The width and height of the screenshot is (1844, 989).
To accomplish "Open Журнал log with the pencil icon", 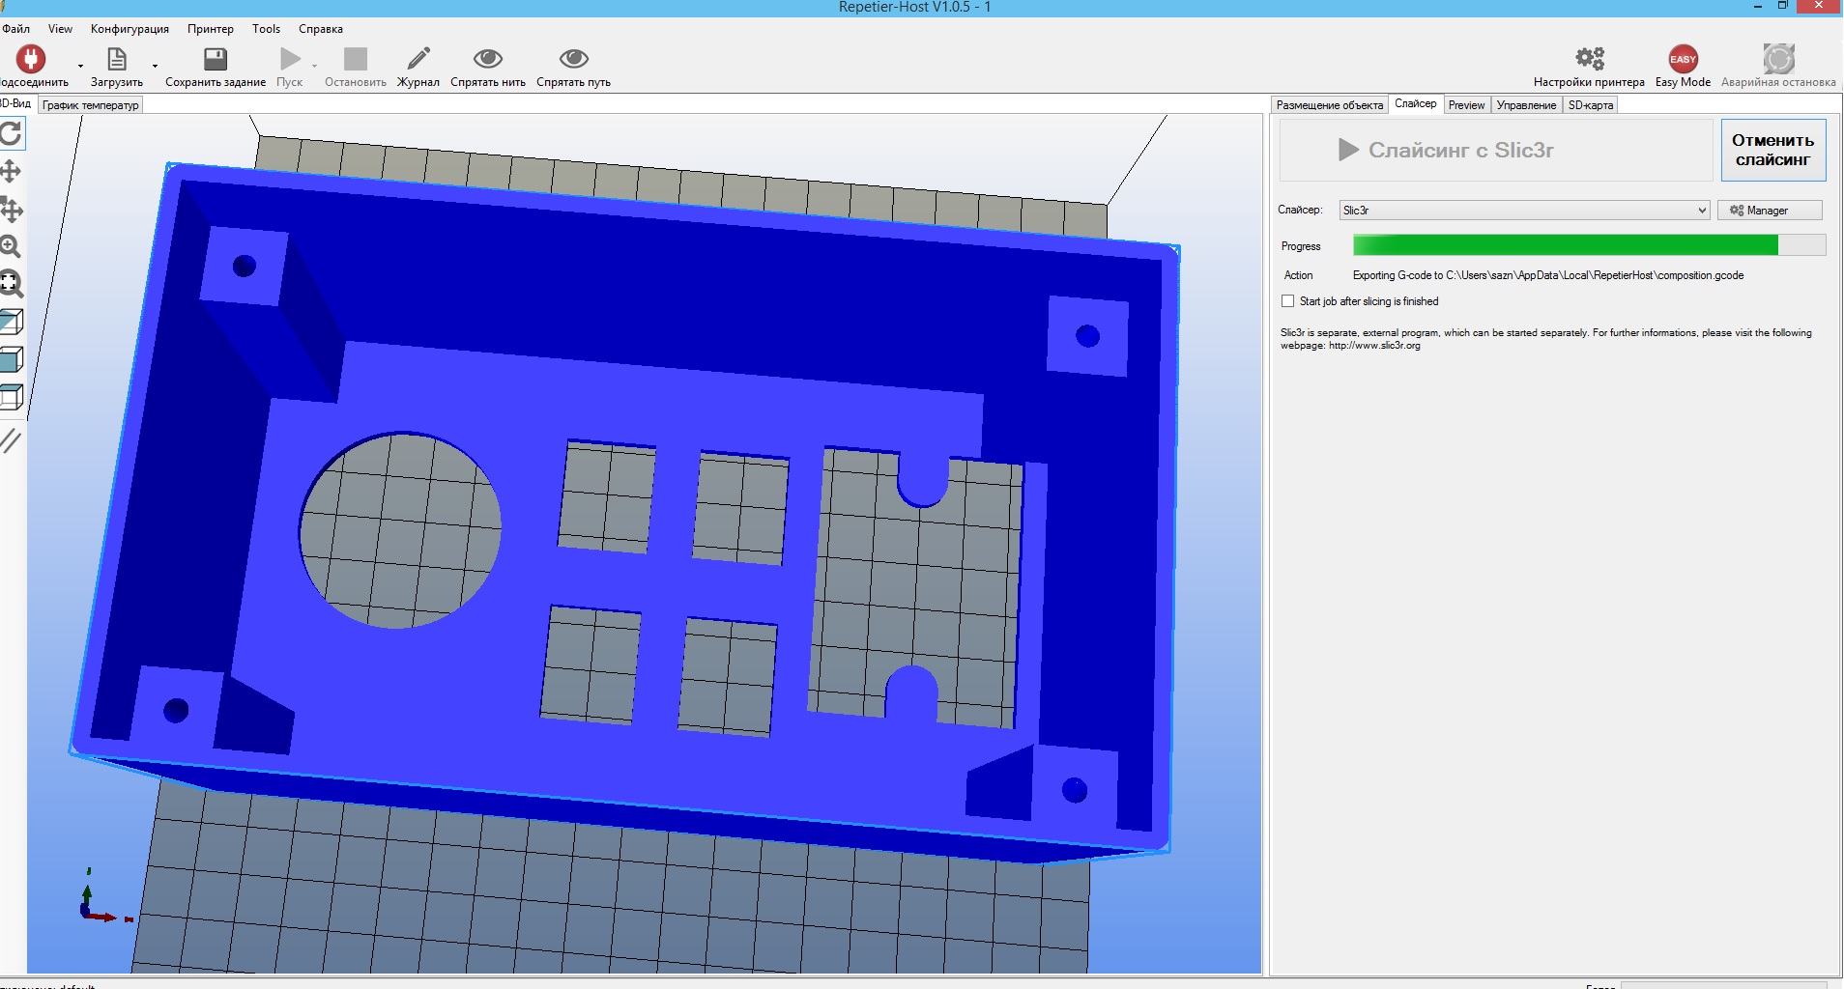I will click(x=418, y=60).
